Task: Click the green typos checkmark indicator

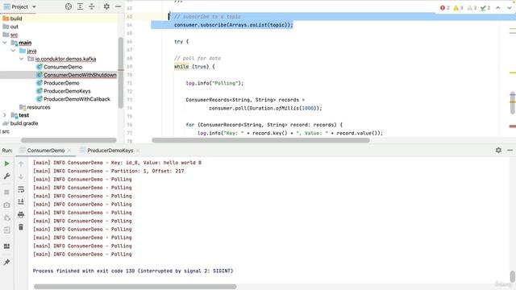Action: (x=485, y=8)
